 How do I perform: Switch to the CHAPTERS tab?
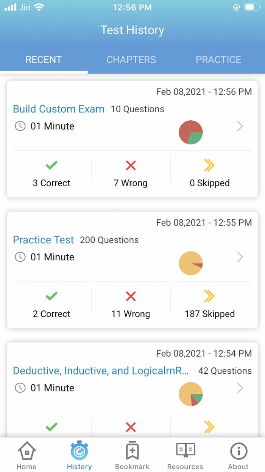click(131, 60)
